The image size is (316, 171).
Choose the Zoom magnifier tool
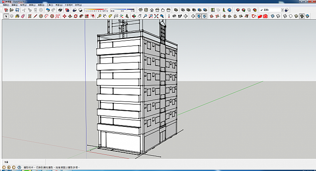(145, 16)
